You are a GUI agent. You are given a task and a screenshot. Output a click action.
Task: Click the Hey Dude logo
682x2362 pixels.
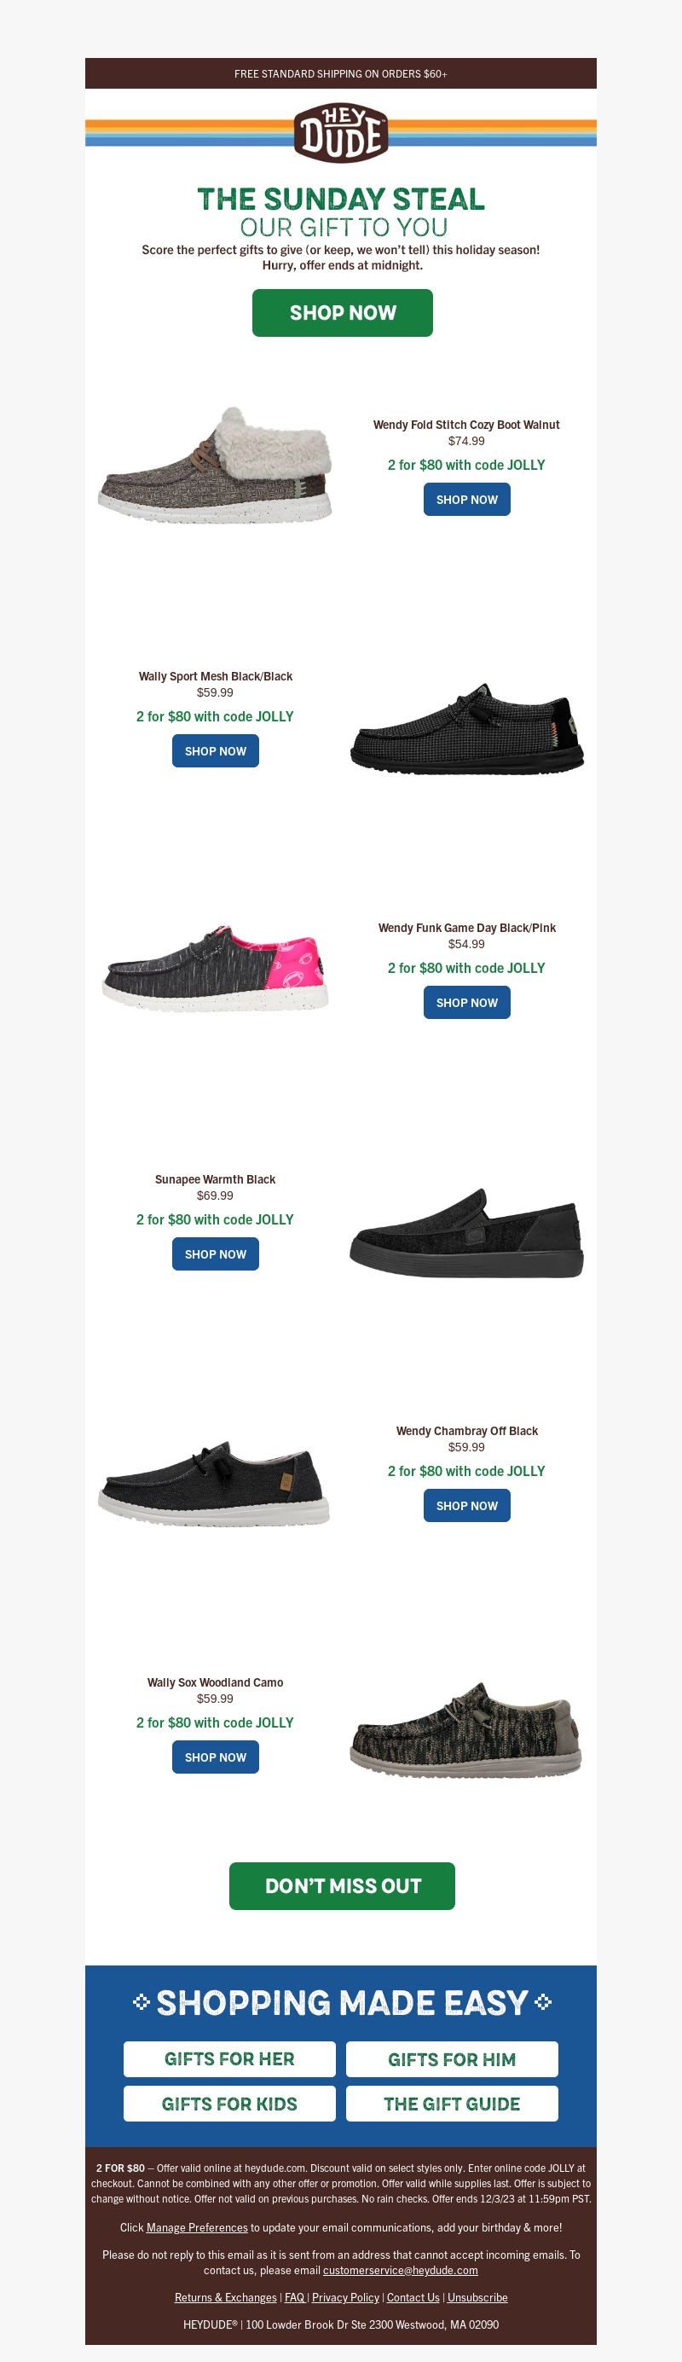tap(341, 133)
